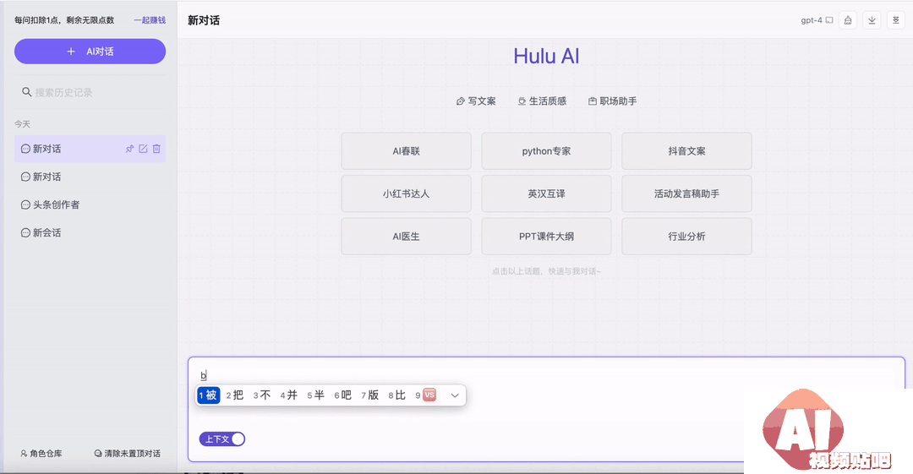Select IME candidate 4 并
913x474 pixels.
289,395
